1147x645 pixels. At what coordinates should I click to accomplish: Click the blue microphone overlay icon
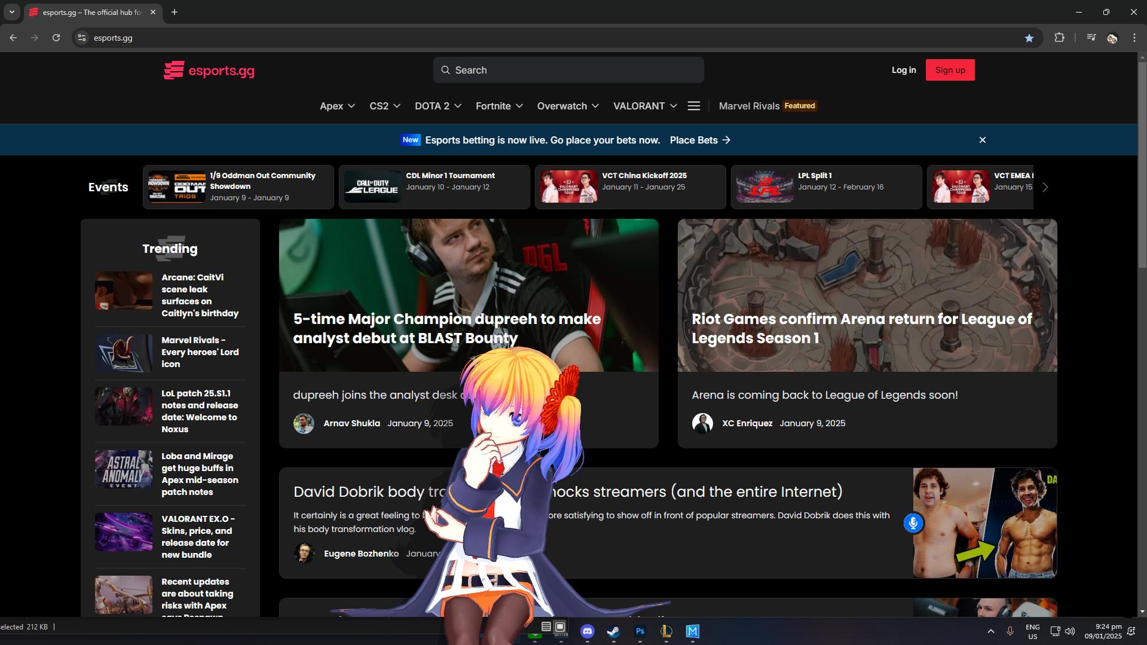click(x=913, y=523)
